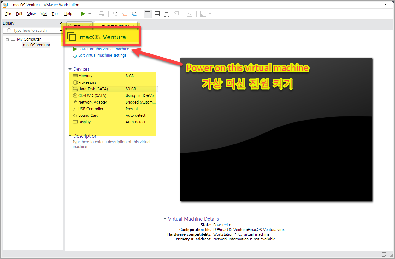
Task: Click the Memory chip icon
Action: click(x=75, y=76)
